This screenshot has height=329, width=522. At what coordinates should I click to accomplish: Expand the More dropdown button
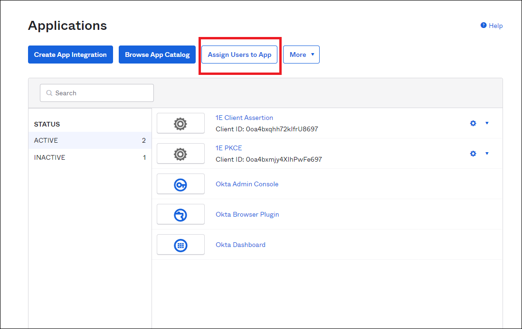(x=301, y=55)
